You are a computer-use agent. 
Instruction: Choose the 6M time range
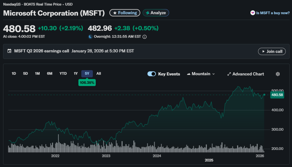point(50,74)
